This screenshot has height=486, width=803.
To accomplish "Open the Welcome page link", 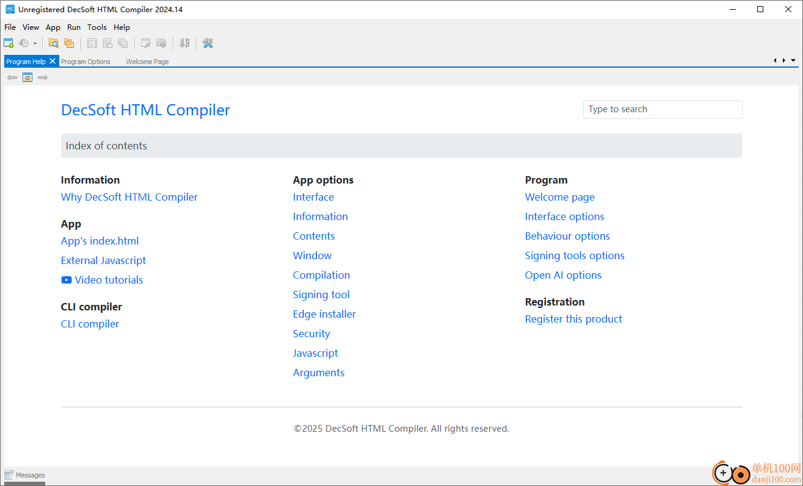I will (x=560, y=197).
